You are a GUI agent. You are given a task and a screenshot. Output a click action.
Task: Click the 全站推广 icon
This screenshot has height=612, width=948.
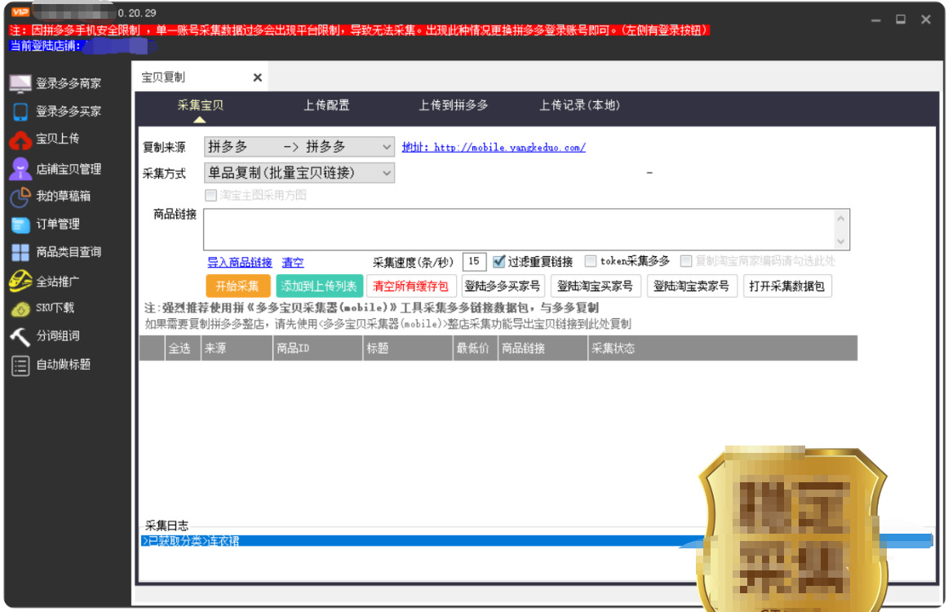pos(20,282)
